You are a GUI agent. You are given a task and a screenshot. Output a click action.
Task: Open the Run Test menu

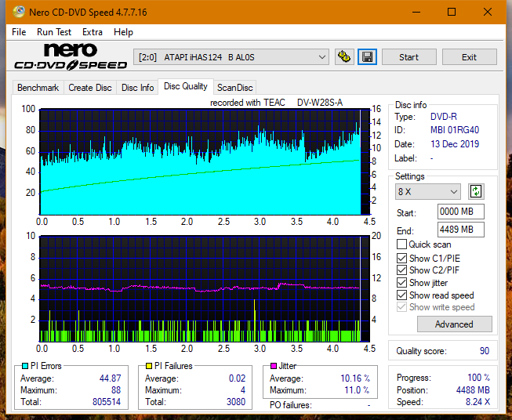pyautogui.click(x=54, y=32)
